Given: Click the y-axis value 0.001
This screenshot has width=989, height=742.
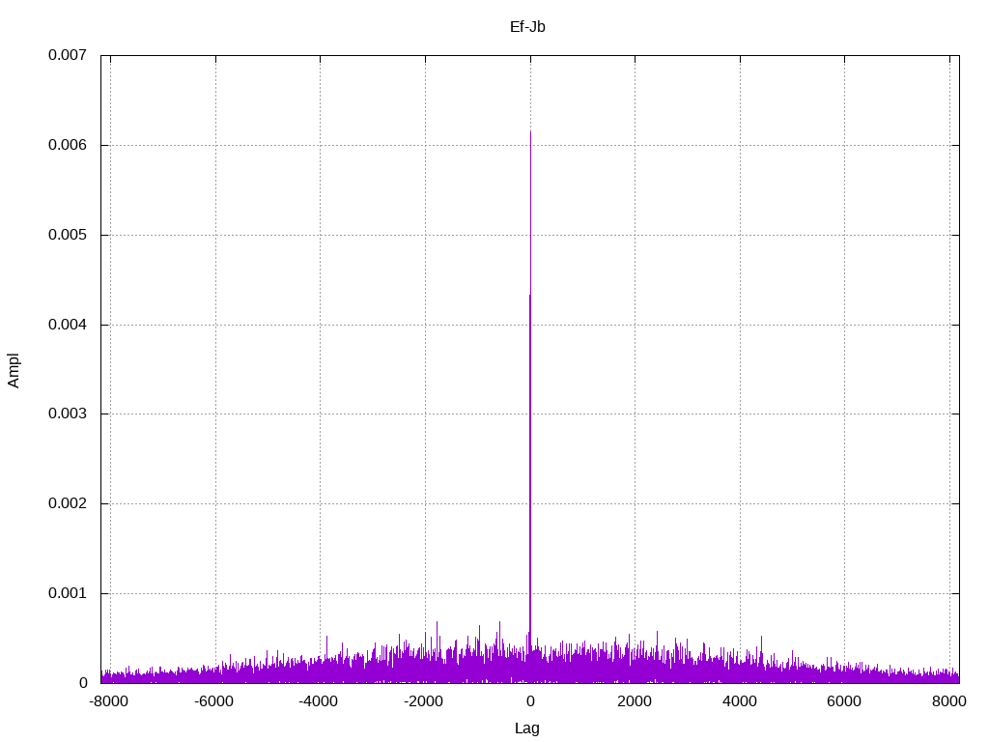Looking at the screenshot, I should (x=68, y=594).
